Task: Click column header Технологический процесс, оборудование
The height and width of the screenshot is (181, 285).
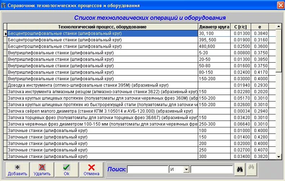Action: [x=102, y=27]
